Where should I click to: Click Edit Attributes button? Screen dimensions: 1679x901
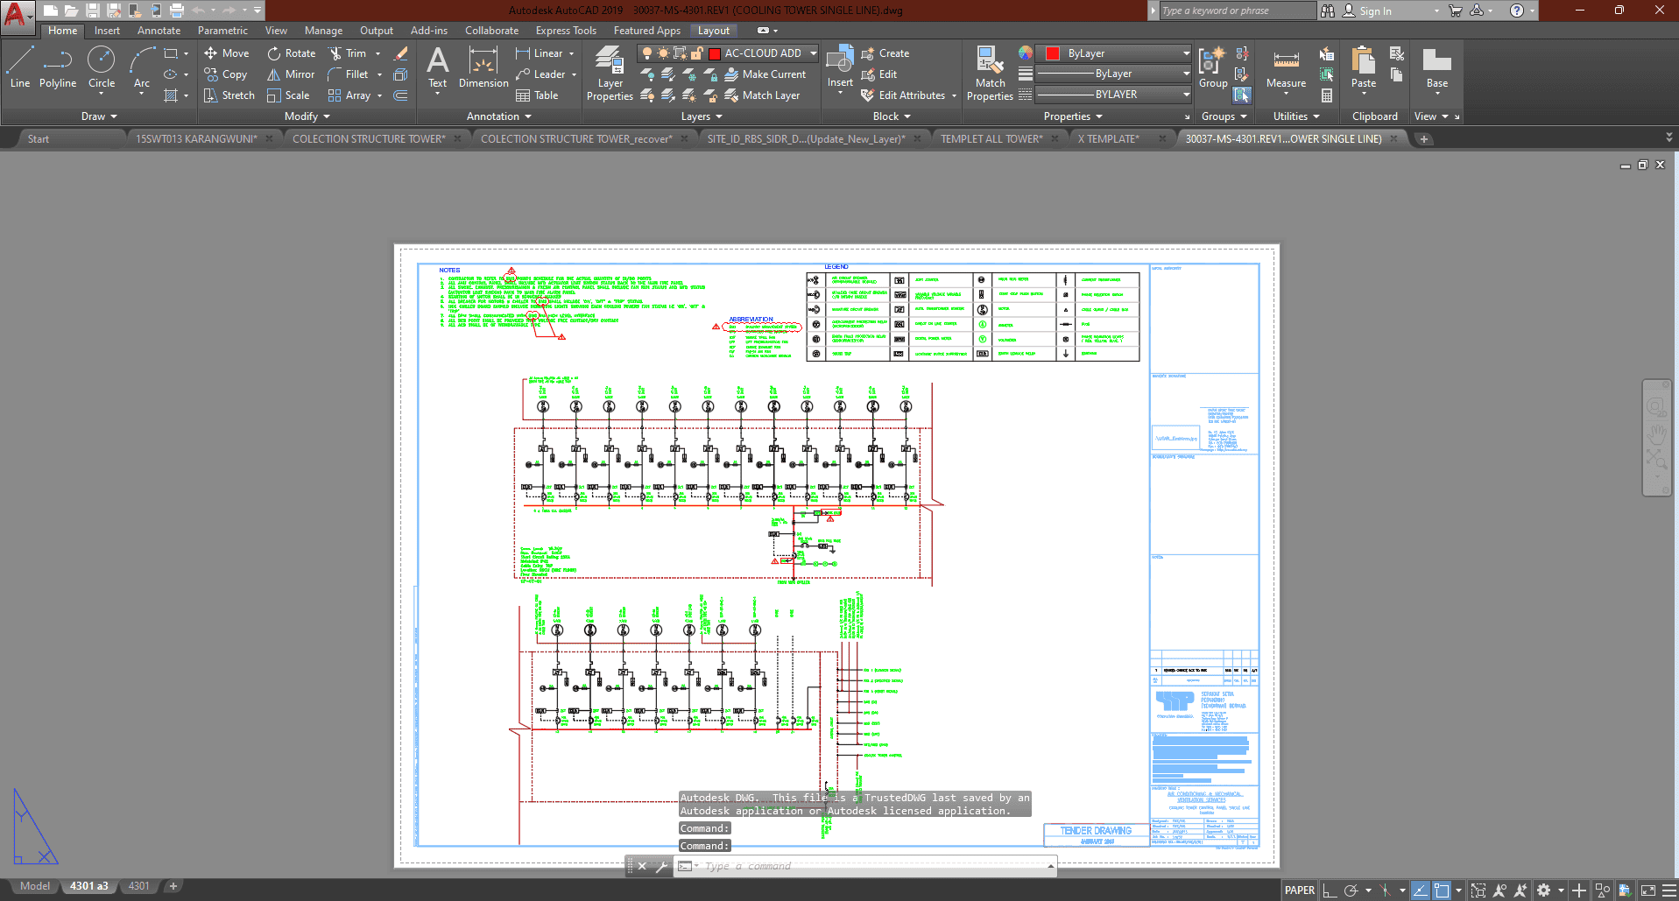pos(903,95)
